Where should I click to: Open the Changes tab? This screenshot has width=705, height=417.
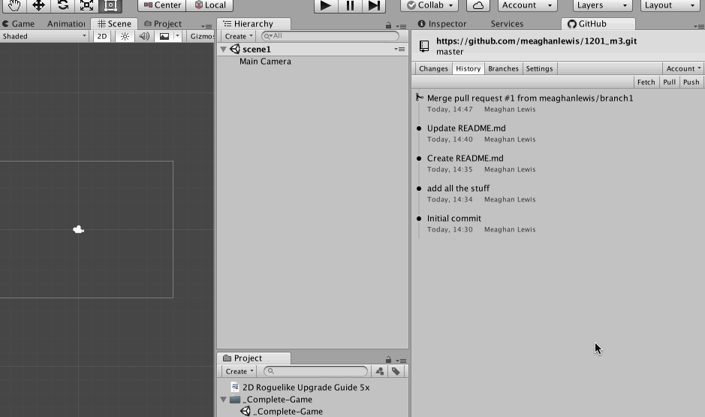[x=433, y=69]
